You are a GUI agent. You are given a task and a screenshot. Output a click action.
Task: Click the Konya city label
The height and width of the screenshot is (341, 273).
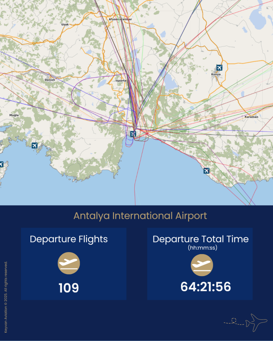pos(216,74)
